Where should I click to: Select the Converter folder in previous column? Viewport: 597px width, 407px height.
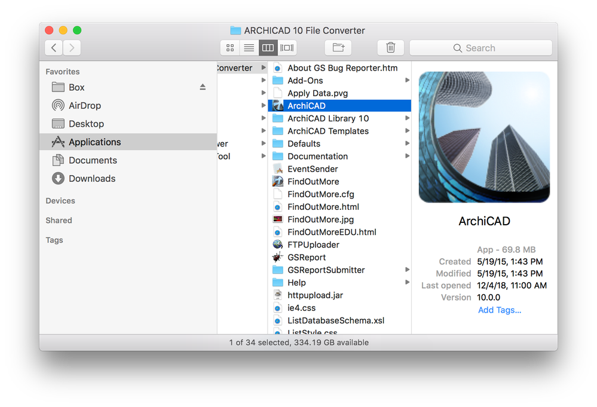tap(242, 68)
